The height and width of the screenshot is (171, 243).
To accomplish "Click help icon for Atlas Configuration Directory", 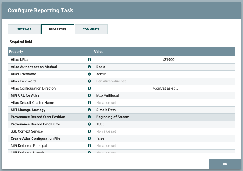I will [x=89, y=88].
